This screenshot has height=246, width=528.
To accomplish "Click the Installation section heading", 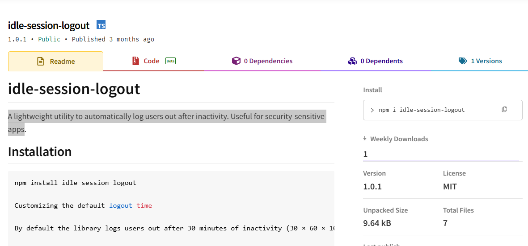I will point(40,152).
